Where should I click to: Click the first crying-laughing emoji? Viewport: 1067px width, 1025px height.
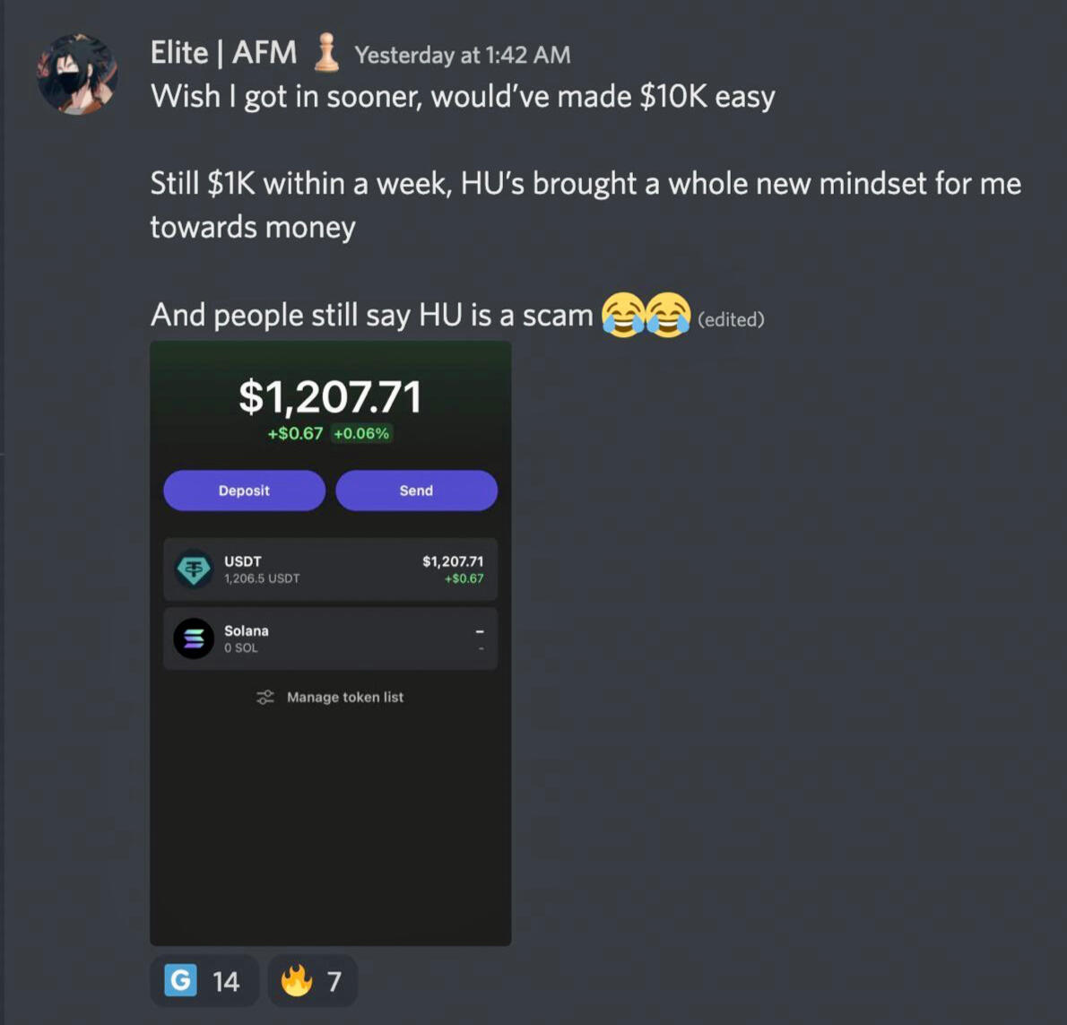pyautogui.click(x=622, y=315)
